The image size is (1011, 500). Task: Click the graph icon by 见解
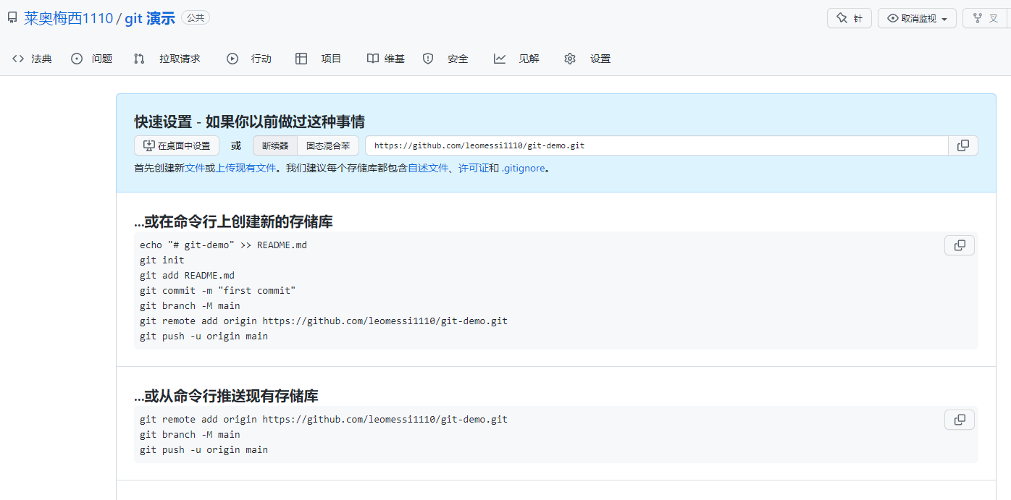coord(500,59)
